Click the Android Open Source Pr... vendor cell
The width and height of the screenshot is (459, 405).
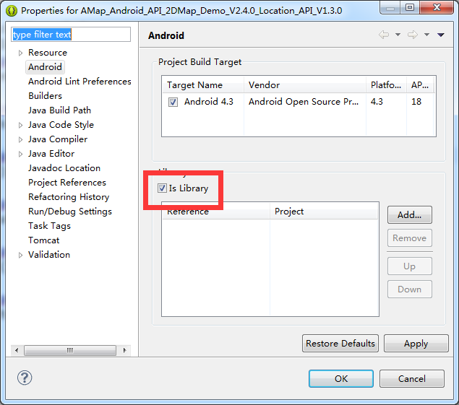point(304,102)
